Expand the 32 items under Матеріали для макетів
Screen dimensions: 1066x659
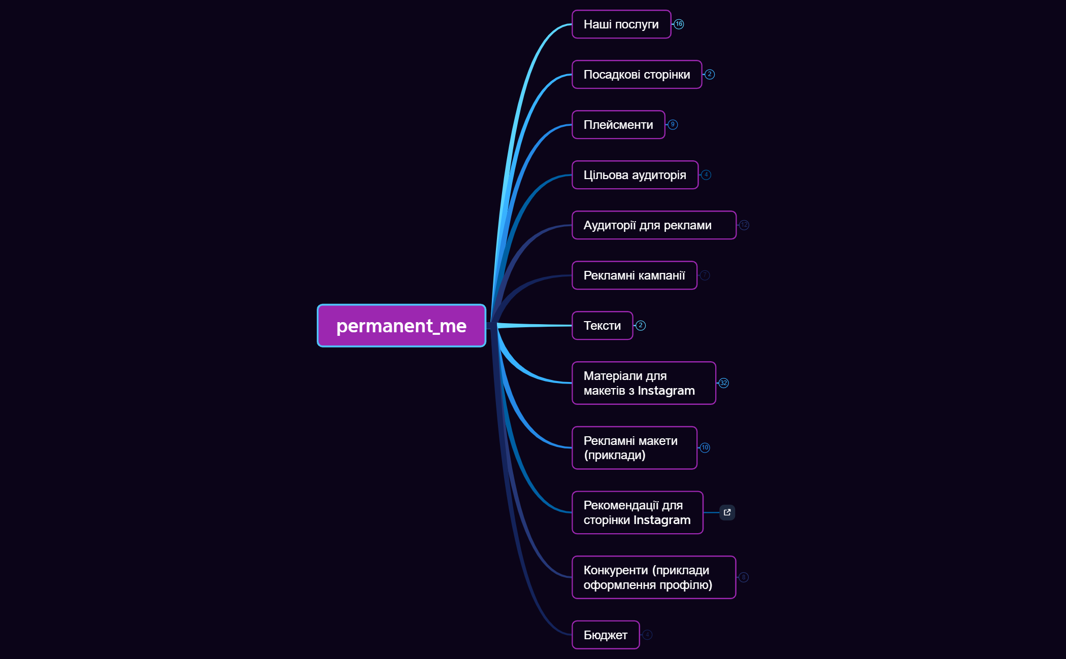[x=723, y=383]
